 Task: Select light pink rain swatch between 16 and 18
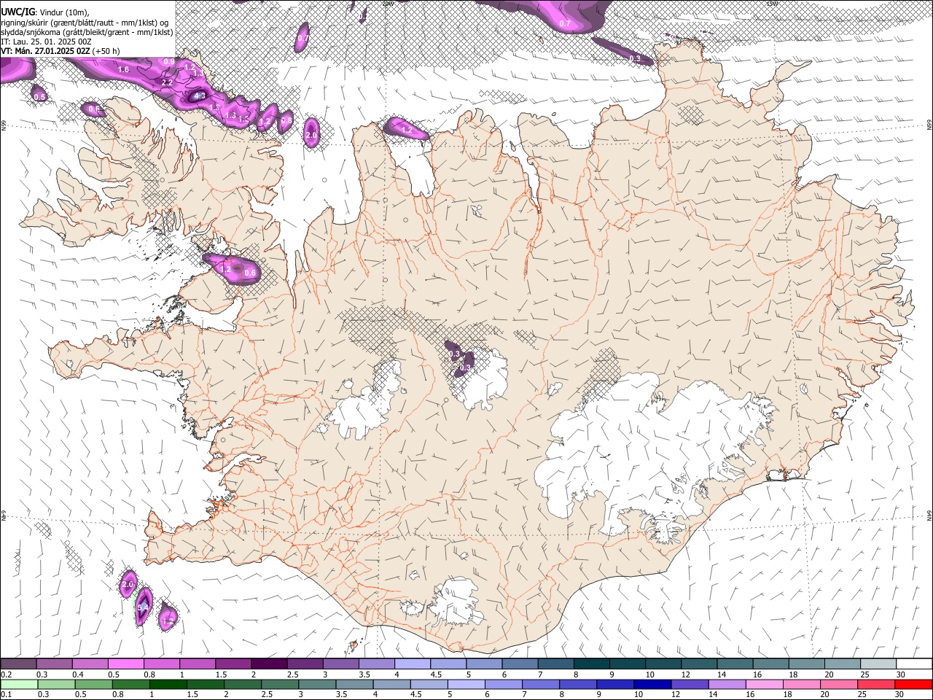765,684
